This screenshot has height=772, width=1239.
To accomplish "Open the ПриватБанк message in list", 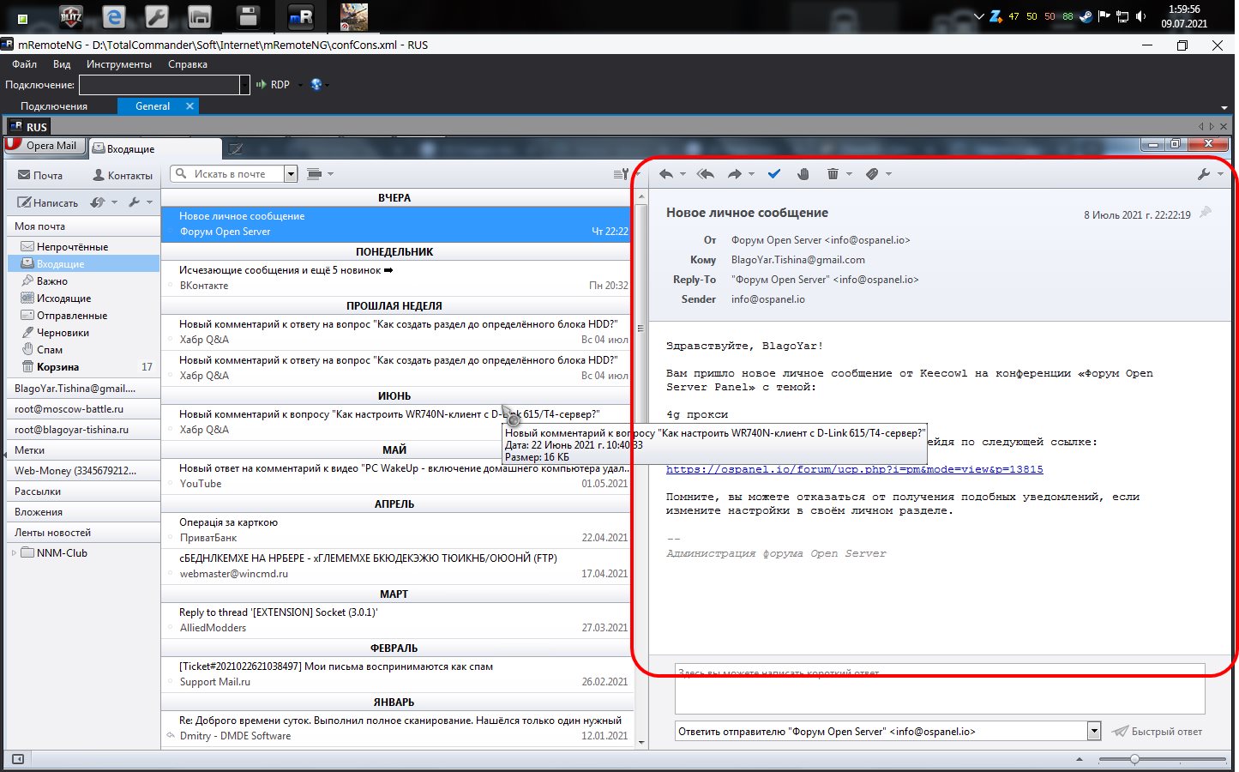I will click(396, 530).
